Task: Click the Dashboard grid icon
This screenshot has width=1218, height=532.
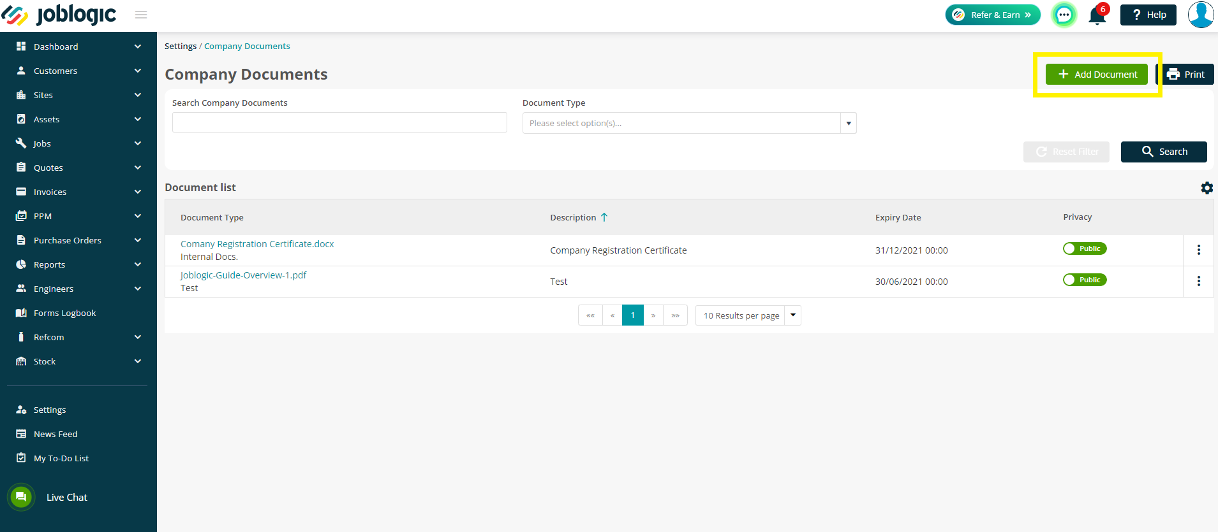Action: pos(21,47)
